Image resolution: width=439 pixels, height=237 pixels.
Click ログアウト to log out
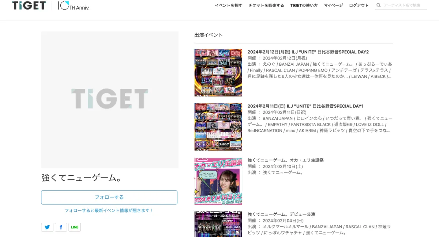[359, 5]
